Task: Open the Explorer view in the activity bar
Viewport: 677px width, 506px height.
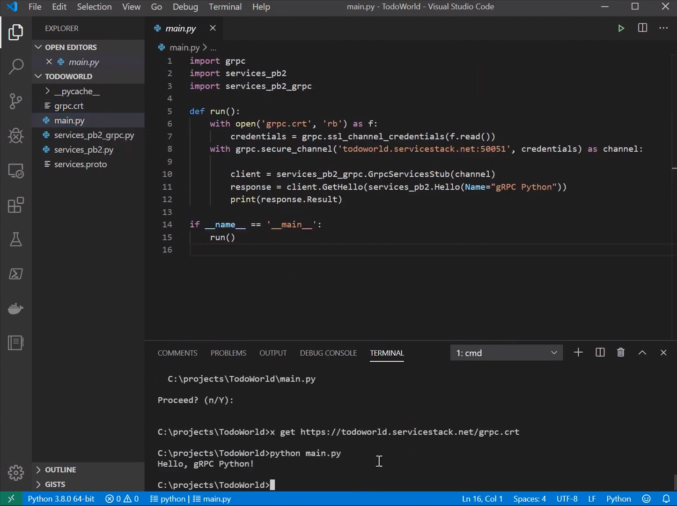Action: tap(15, 32)
